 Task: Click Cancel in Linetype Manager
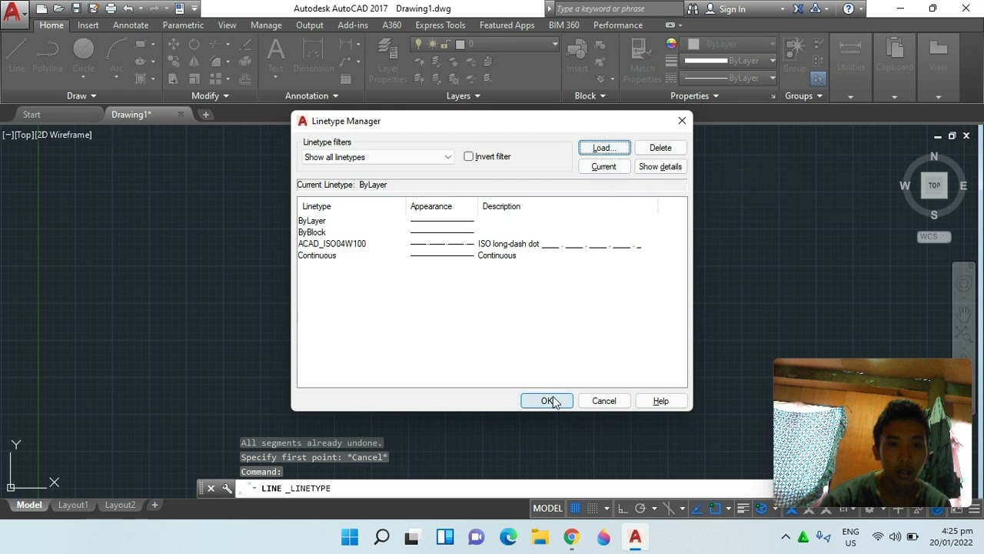pyautogui.click(x=604, y=401)
